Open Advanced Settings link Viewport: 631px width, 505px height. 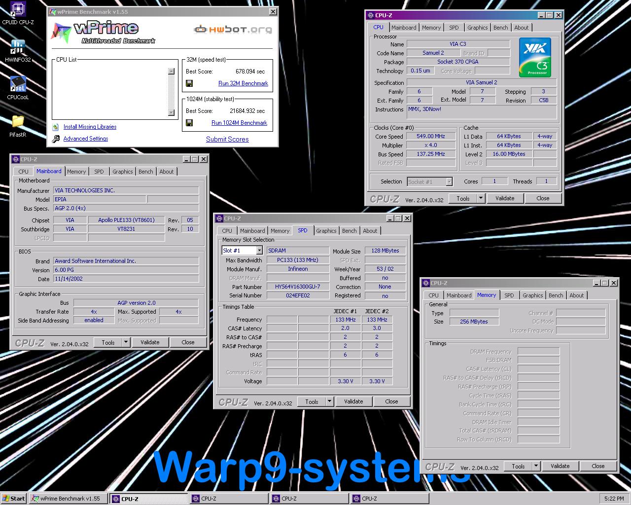(x=86, y=139)
